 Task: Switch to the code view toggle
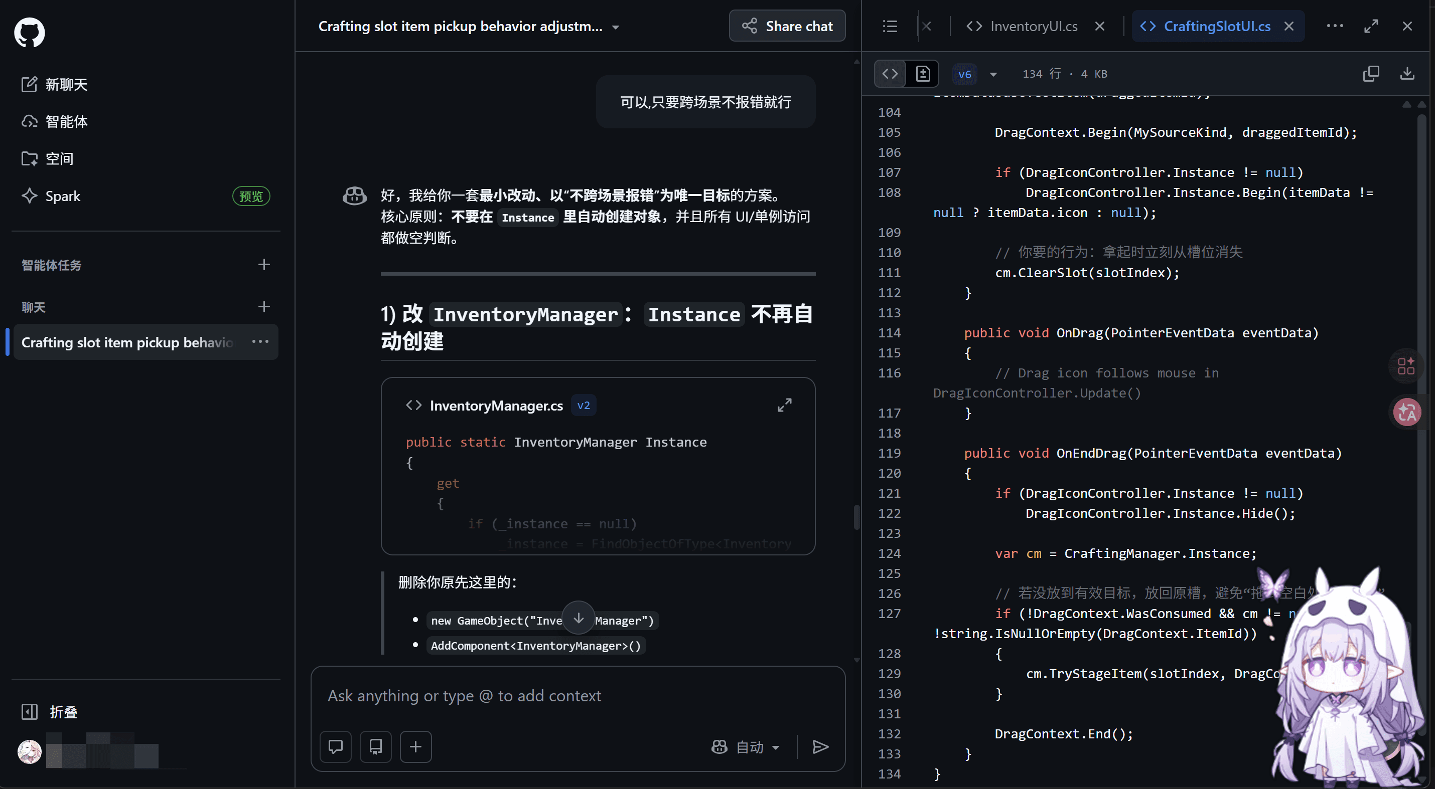click(x=890, y=74)
